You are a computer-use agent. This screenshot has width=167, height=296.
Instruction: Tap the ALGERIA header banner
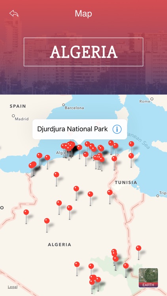click(83, 52)
